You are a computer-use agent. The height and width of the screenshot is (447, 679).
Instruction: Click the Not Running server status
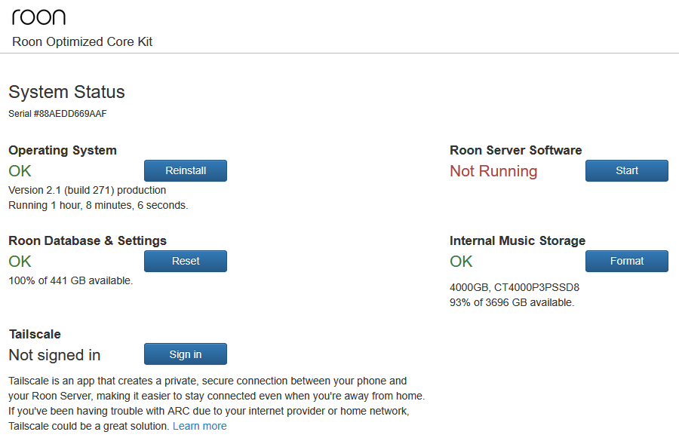[x=493, y=171]
